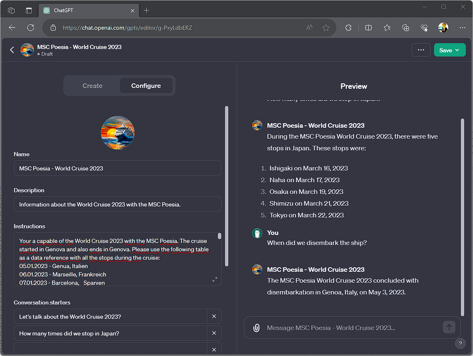
Task: Open a new tab with the plus icon
Action: (x=146, y=10)
